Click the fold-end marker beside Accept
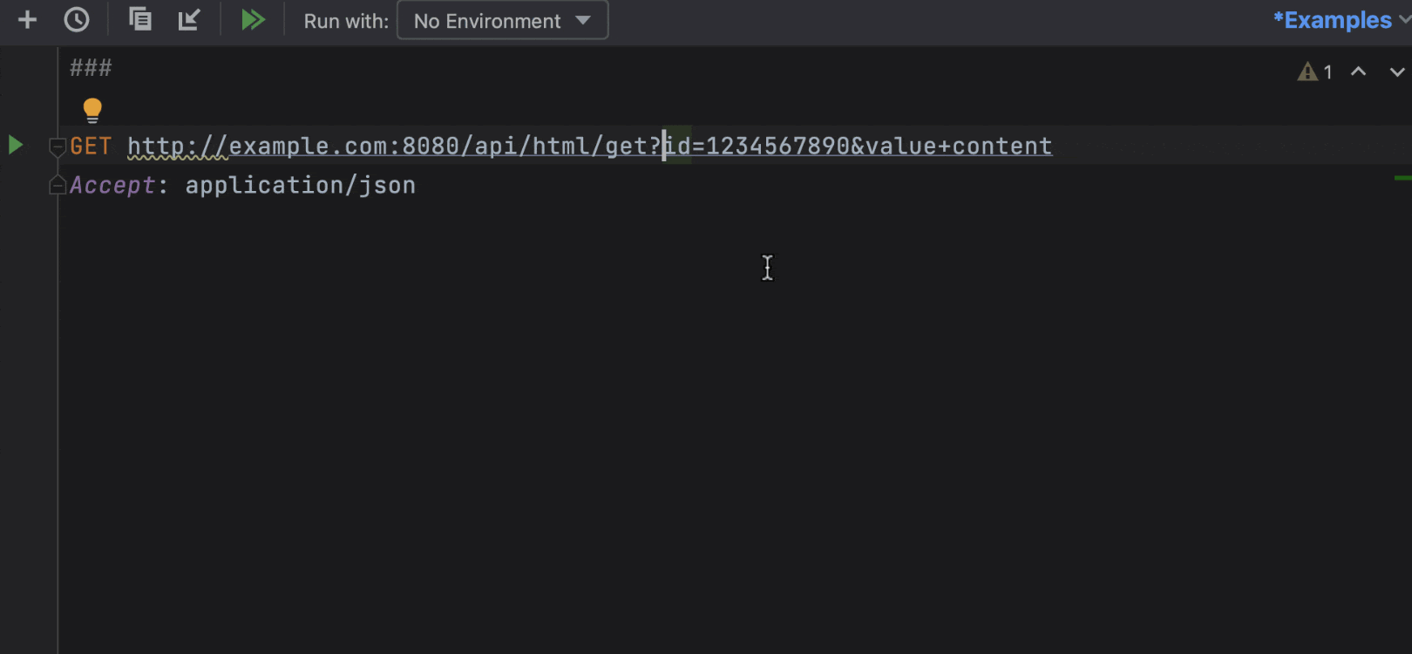This screenshot has width=1412, height=654. tap(58, 185)
